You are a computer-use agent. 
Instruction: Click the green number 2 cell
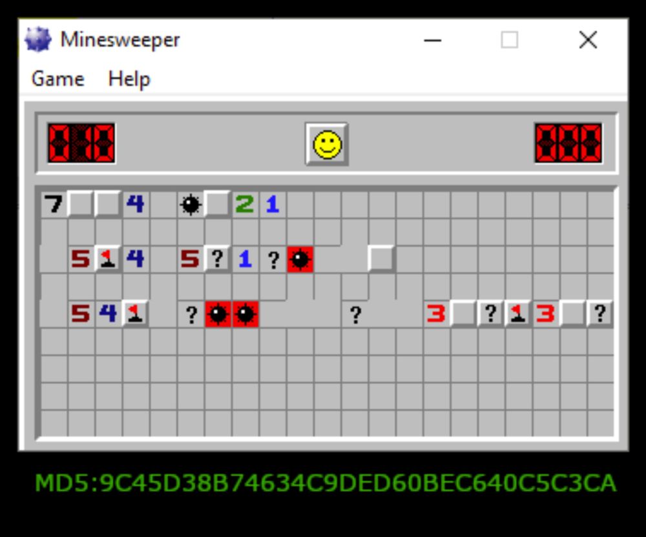tap(245, 204)
